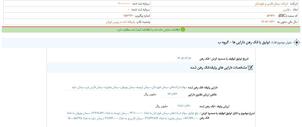Click the first line of description starting رفع توثیق سهام

coord(132,113)
